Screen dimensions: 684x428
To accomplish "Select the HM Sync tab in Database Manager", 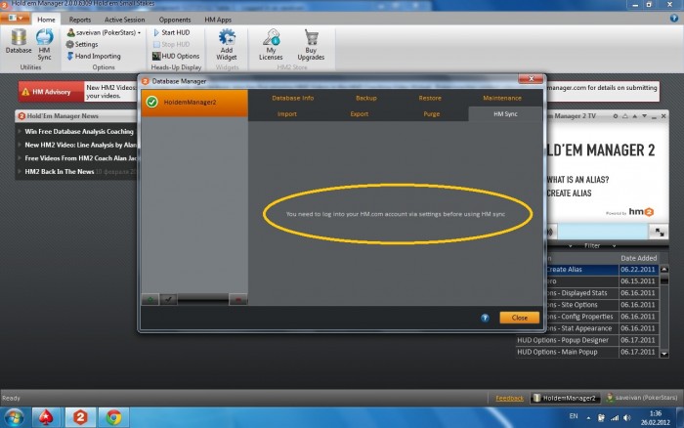I will point(505,114).
